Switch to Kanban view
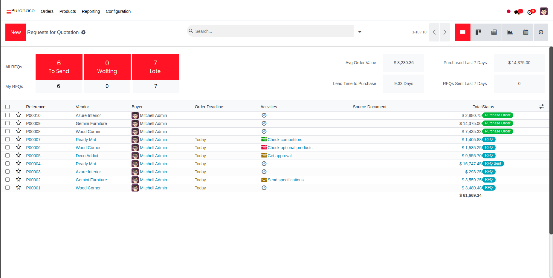Image resolution: width=553 pixels, height=278 pixels. (x=478, y=32)
